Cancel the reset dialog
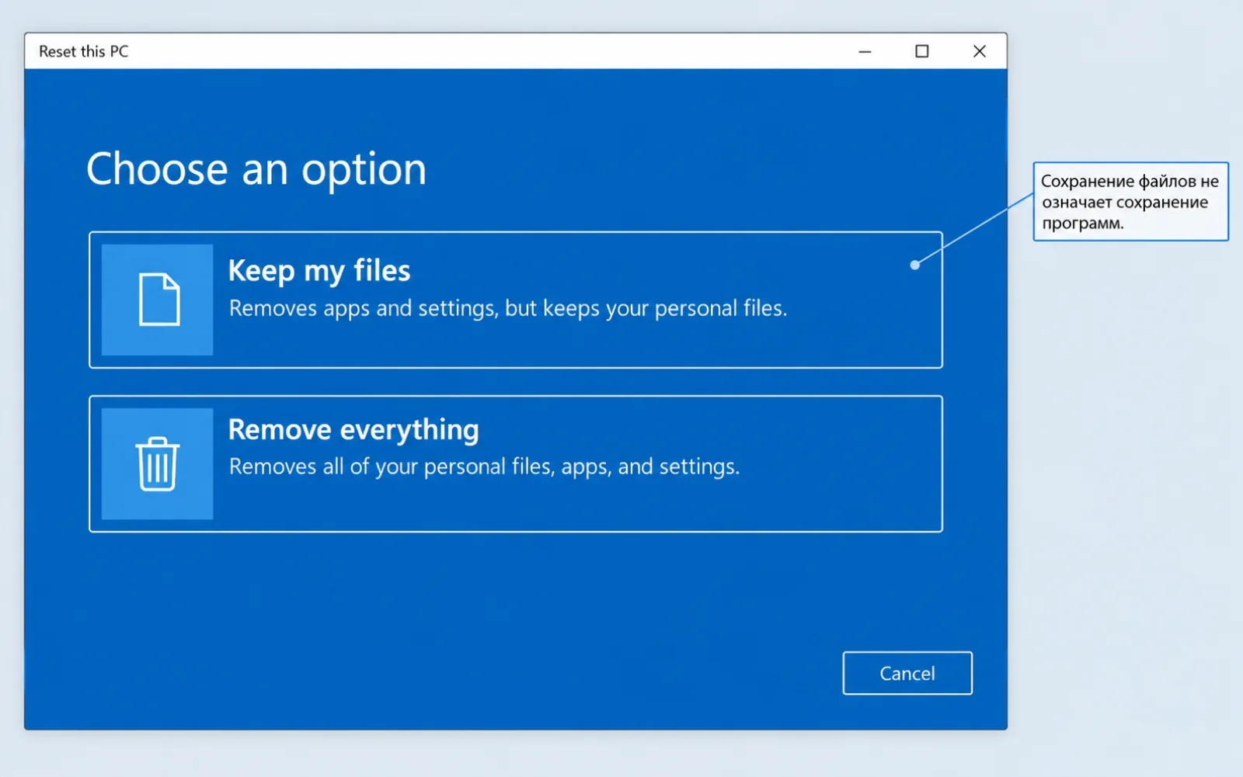Viewport: 1243px width, 777px height. click(907, 673)
